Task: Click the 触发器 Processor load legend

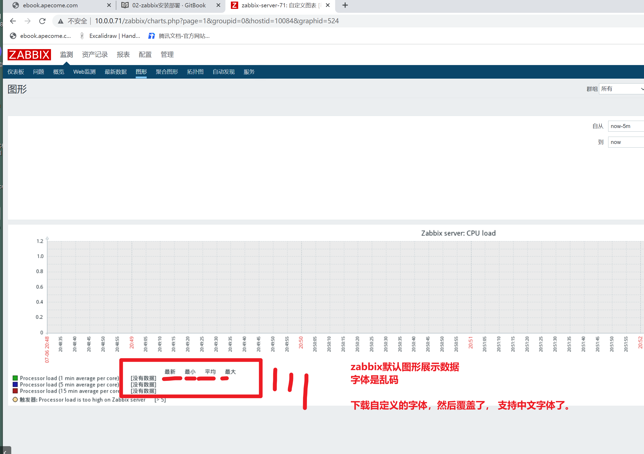Action: coord(82,400)
